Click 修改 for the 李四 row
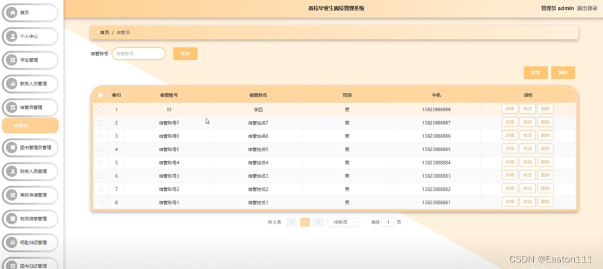This screenshot has width=603, height=269. point(527,109)
